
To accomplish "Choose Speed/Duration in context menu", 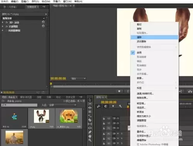I will point(154,93).
